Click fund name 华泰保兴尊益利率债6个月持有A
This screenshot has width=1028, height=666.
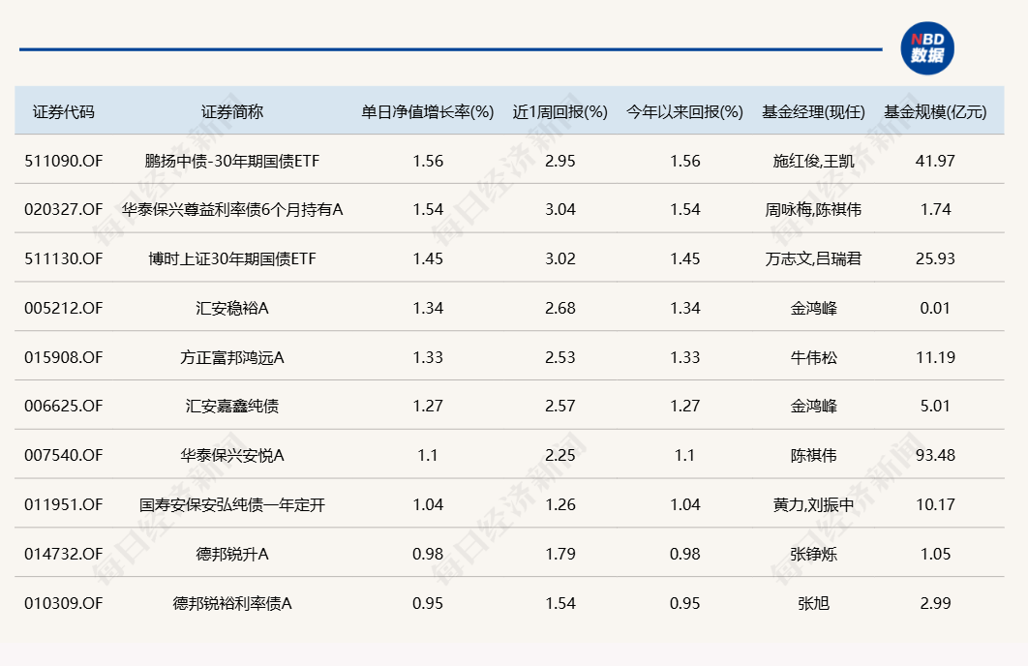(x=232, y=209)
